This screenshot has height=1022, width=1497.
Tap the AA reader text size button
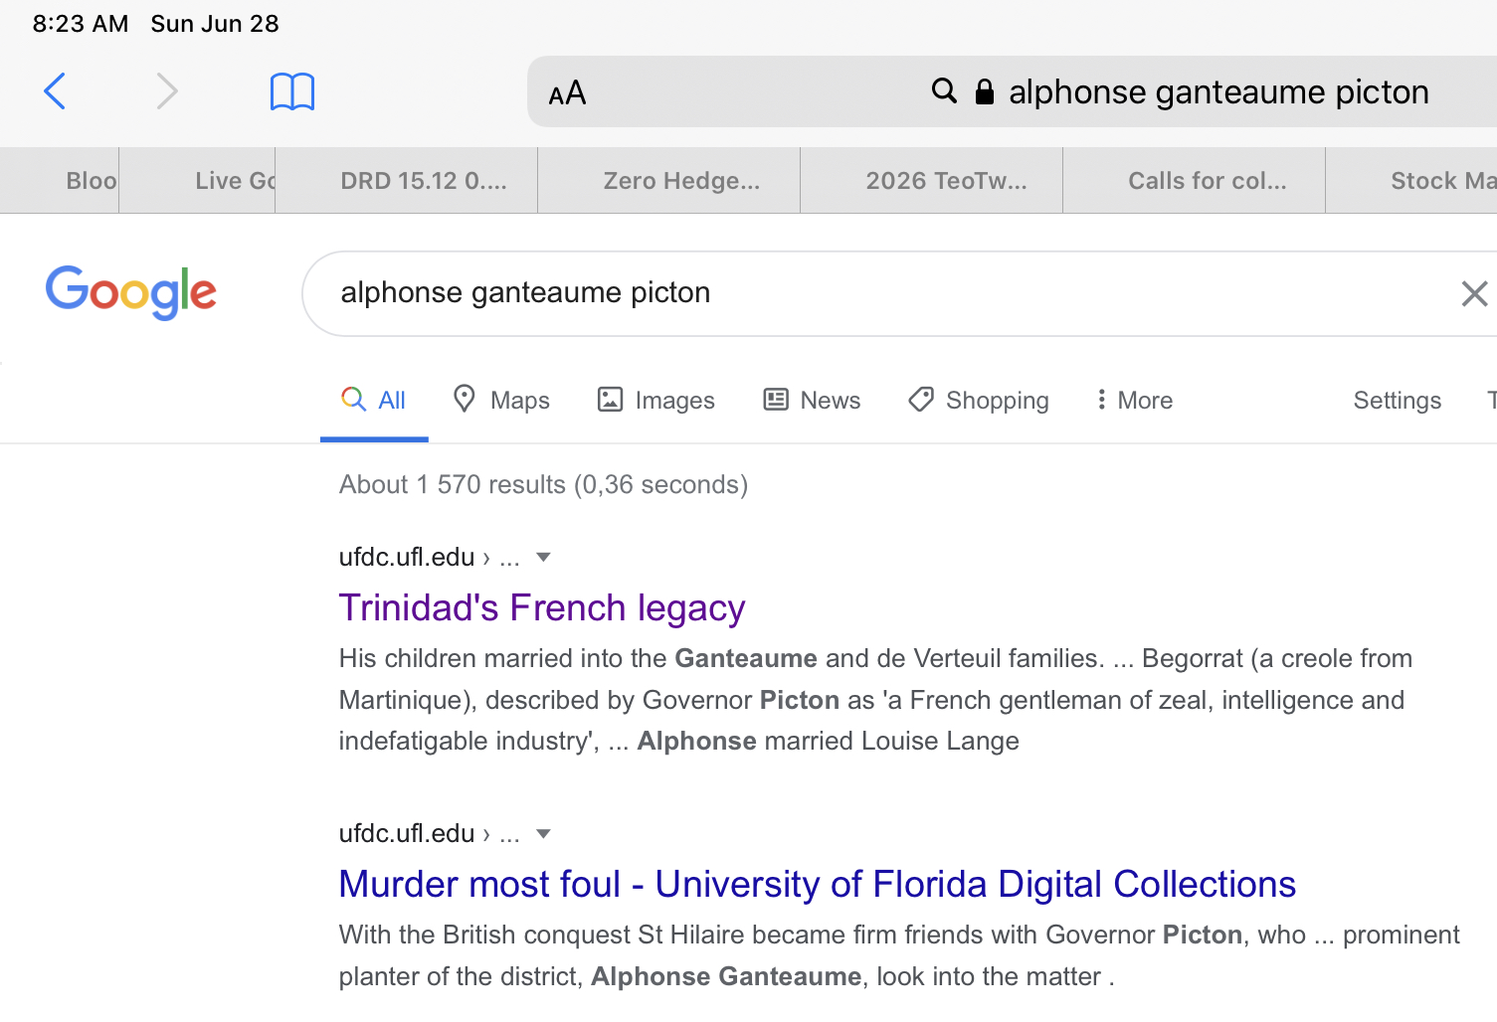tap(567, 93)
